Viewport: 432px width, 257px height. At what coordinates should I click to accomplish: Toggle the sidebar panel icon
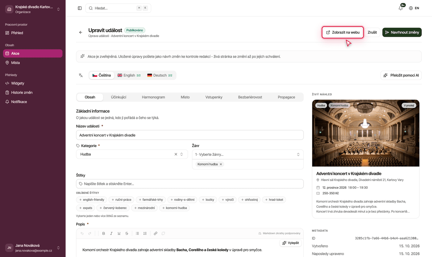click(80, 8)
